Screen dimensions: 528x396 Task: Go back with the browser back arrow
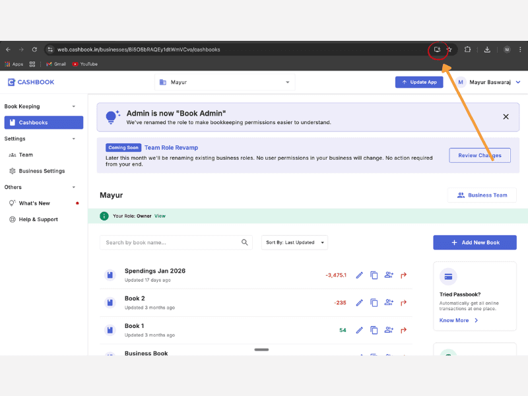tap(8, 49)
